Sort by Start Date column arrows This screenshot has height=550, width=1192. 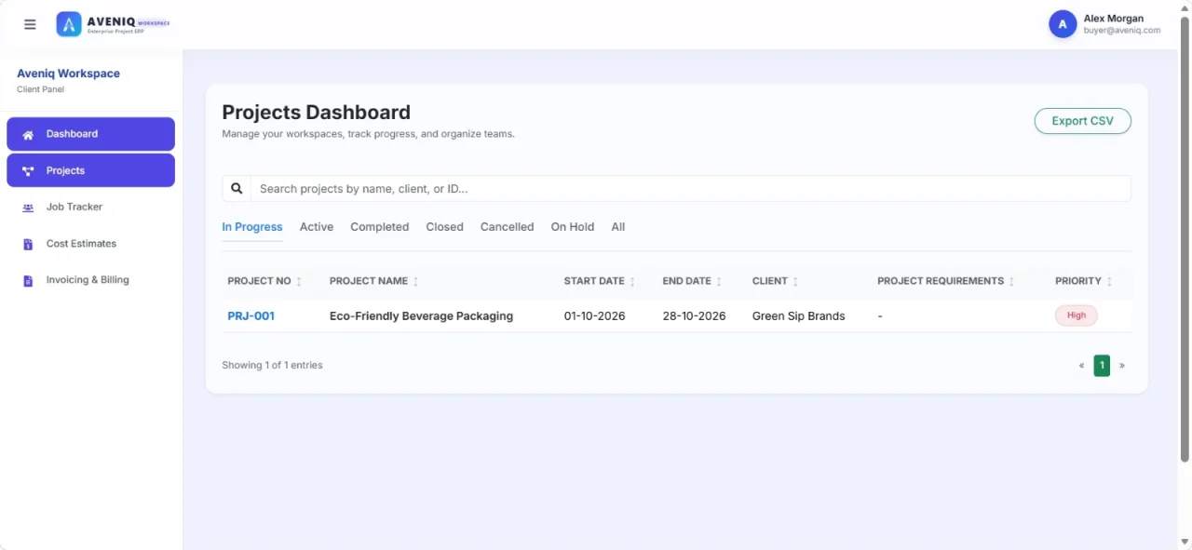[x=632, y=281]
